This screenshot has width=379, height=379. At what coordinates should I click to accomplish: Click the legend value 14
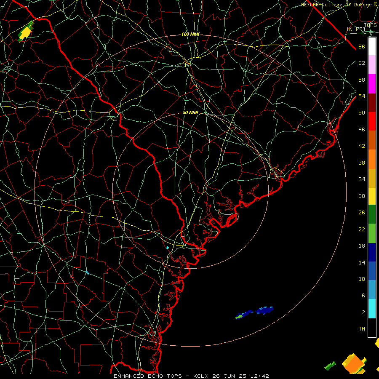coord(362,262)
